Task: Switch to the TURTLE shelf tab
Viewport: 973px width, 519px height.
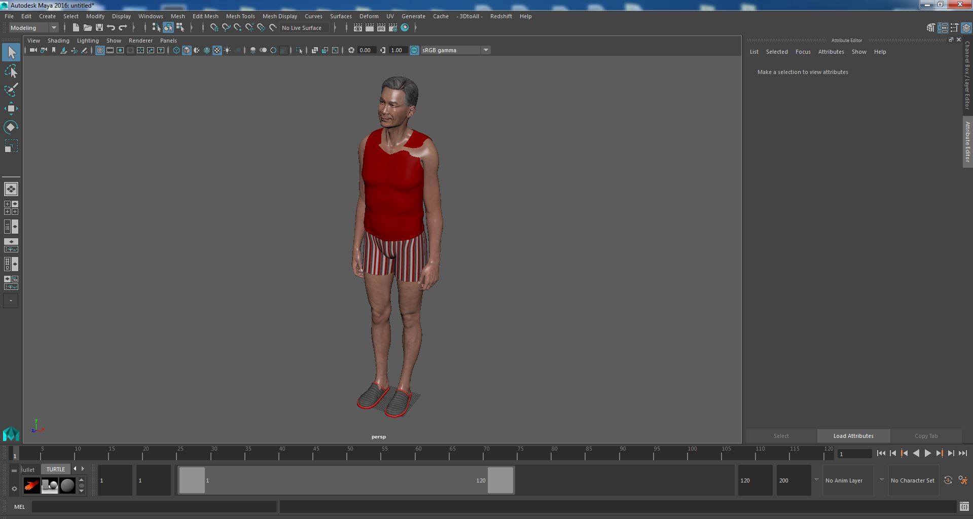Action: point(56,469)
